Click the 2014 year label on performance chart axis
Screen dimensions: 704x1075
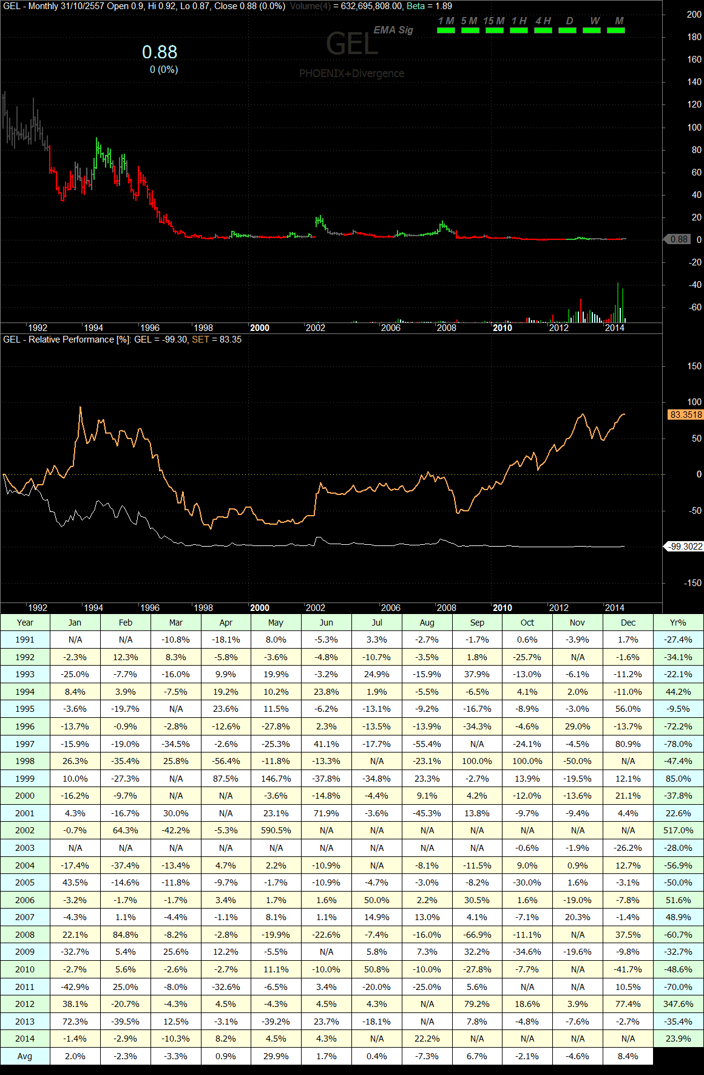(x=615, y=608)
